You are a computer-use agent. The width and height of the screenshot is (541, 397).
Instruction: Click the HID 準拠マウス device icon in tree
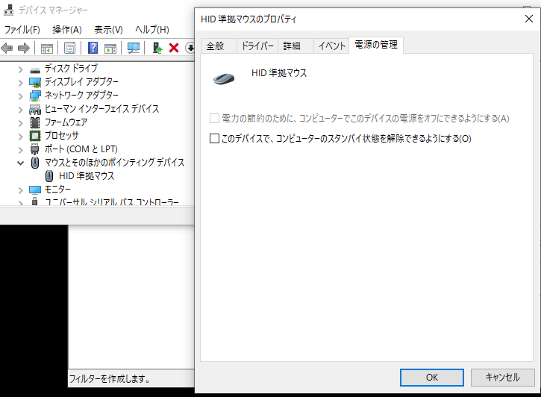tap(49, 176)
